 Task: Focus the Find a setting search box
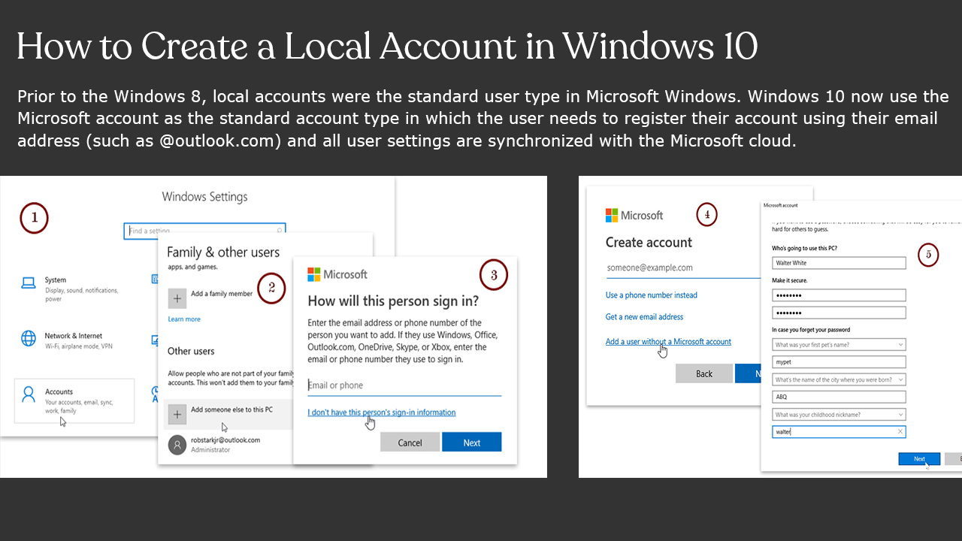204,231
